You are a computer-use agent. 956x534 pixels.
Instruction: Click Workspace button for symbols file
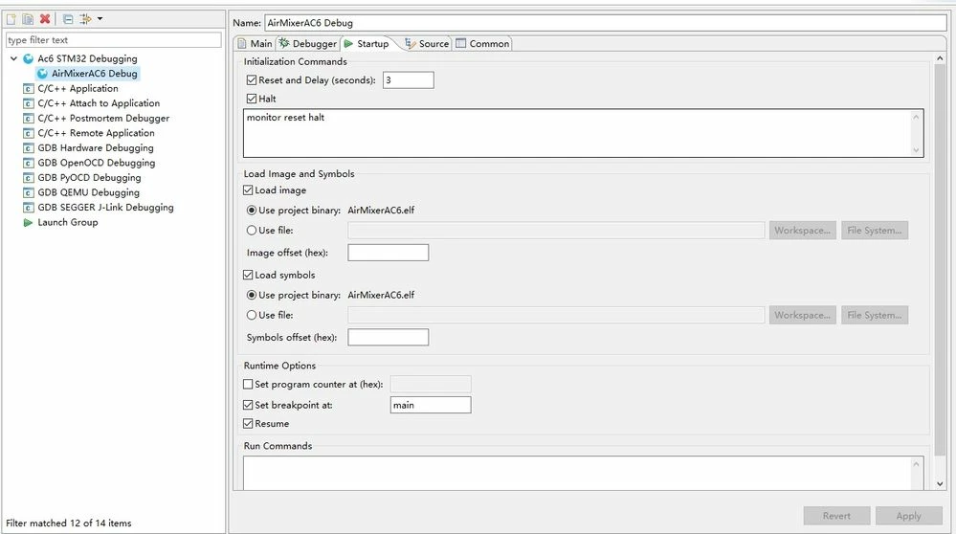click(x=802, y=315)
